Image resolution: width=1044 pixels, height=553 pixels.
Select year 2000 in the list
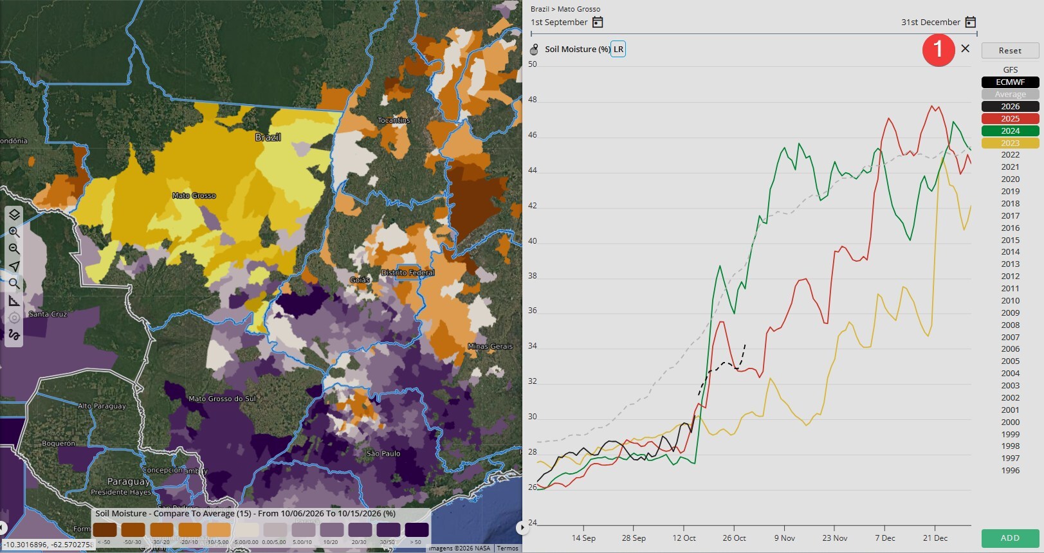pos(1011,422)
